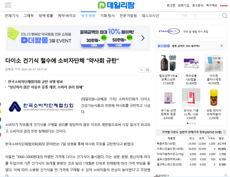Click the search magnifier icon

click(225, 16)
